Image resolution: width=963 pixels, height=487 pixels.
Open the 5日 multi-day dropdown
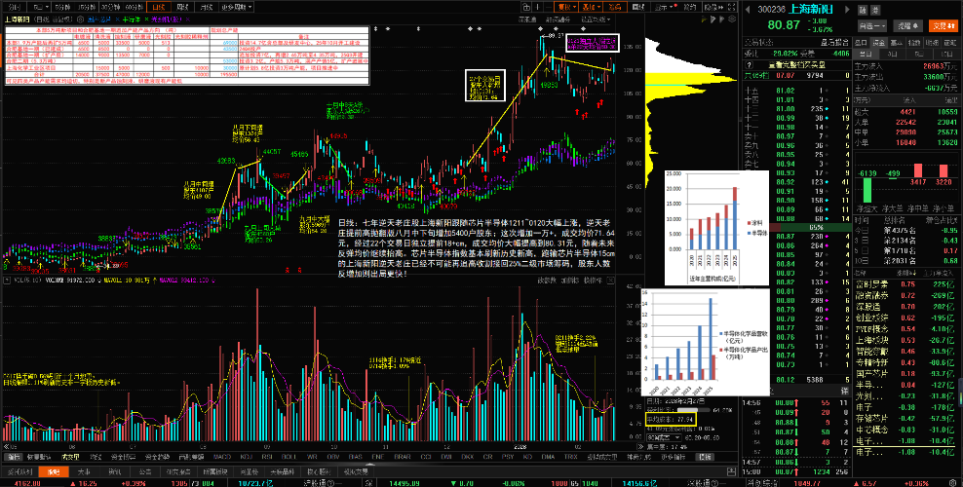click(x=39, y=8)
